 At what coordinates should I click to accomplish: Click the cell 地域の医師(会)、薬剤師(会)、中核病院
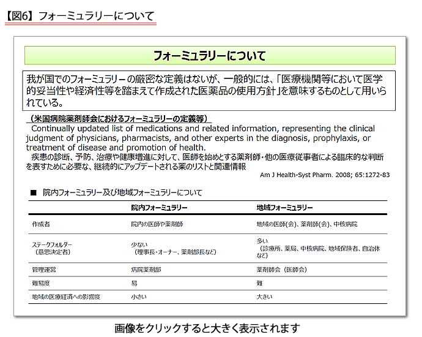[x=307, y=224]
